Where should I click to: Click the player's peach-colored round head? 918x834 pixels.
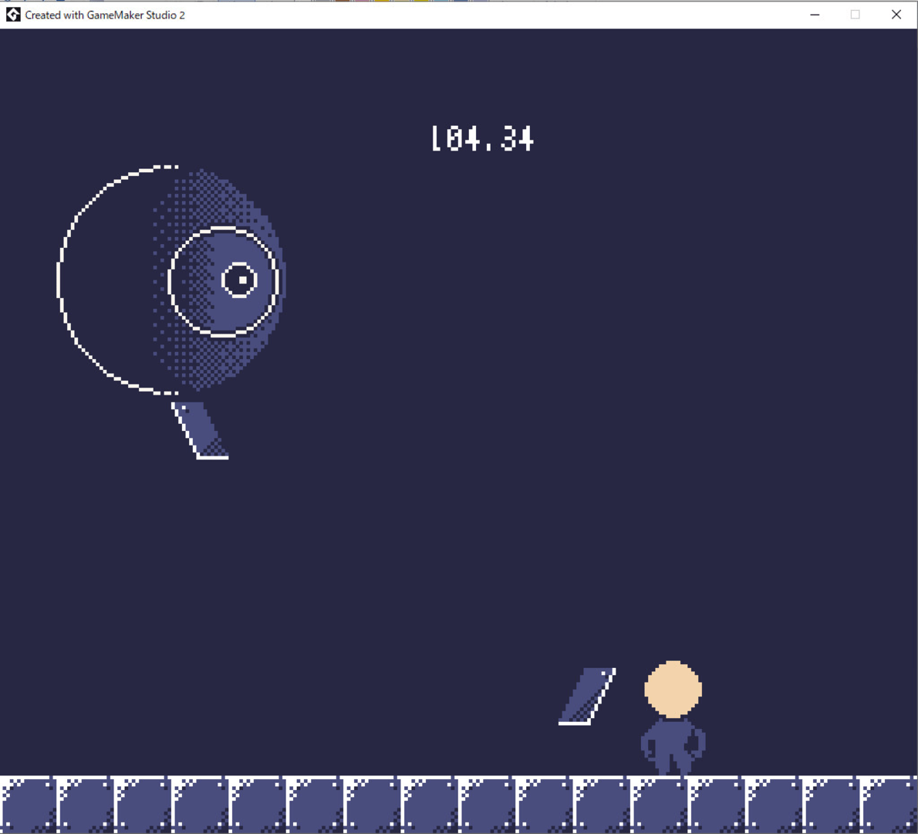click(673, 689)
